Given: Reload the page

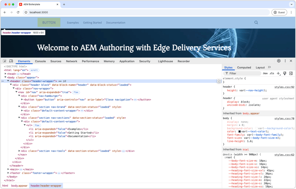Looking at the screenshot, I should pos(18,12).
